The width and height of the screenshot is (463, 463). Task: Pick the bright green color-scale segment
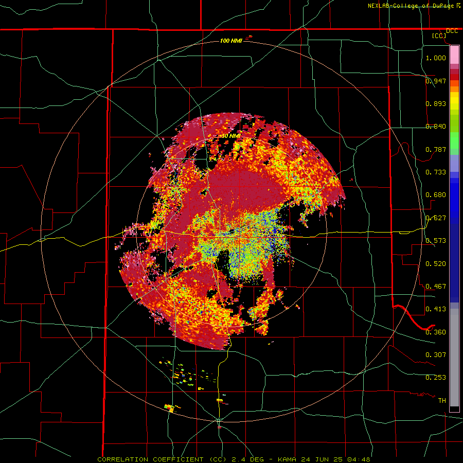point(454,140)
